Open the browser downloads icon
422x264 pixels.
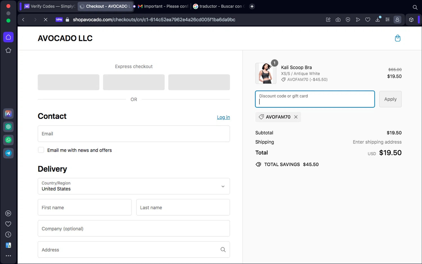[378, 20]
